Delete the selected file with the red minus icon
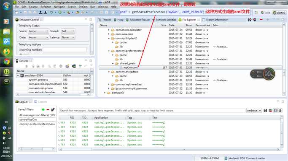The width and height of the screenshot is (288, 161). tap(261, 20)
